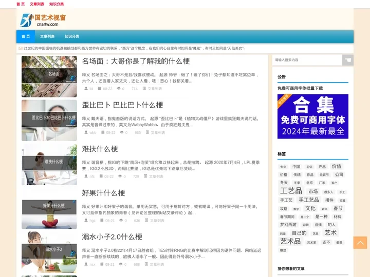
Task: Select the 春节 tag
Action: click(338, 208)
